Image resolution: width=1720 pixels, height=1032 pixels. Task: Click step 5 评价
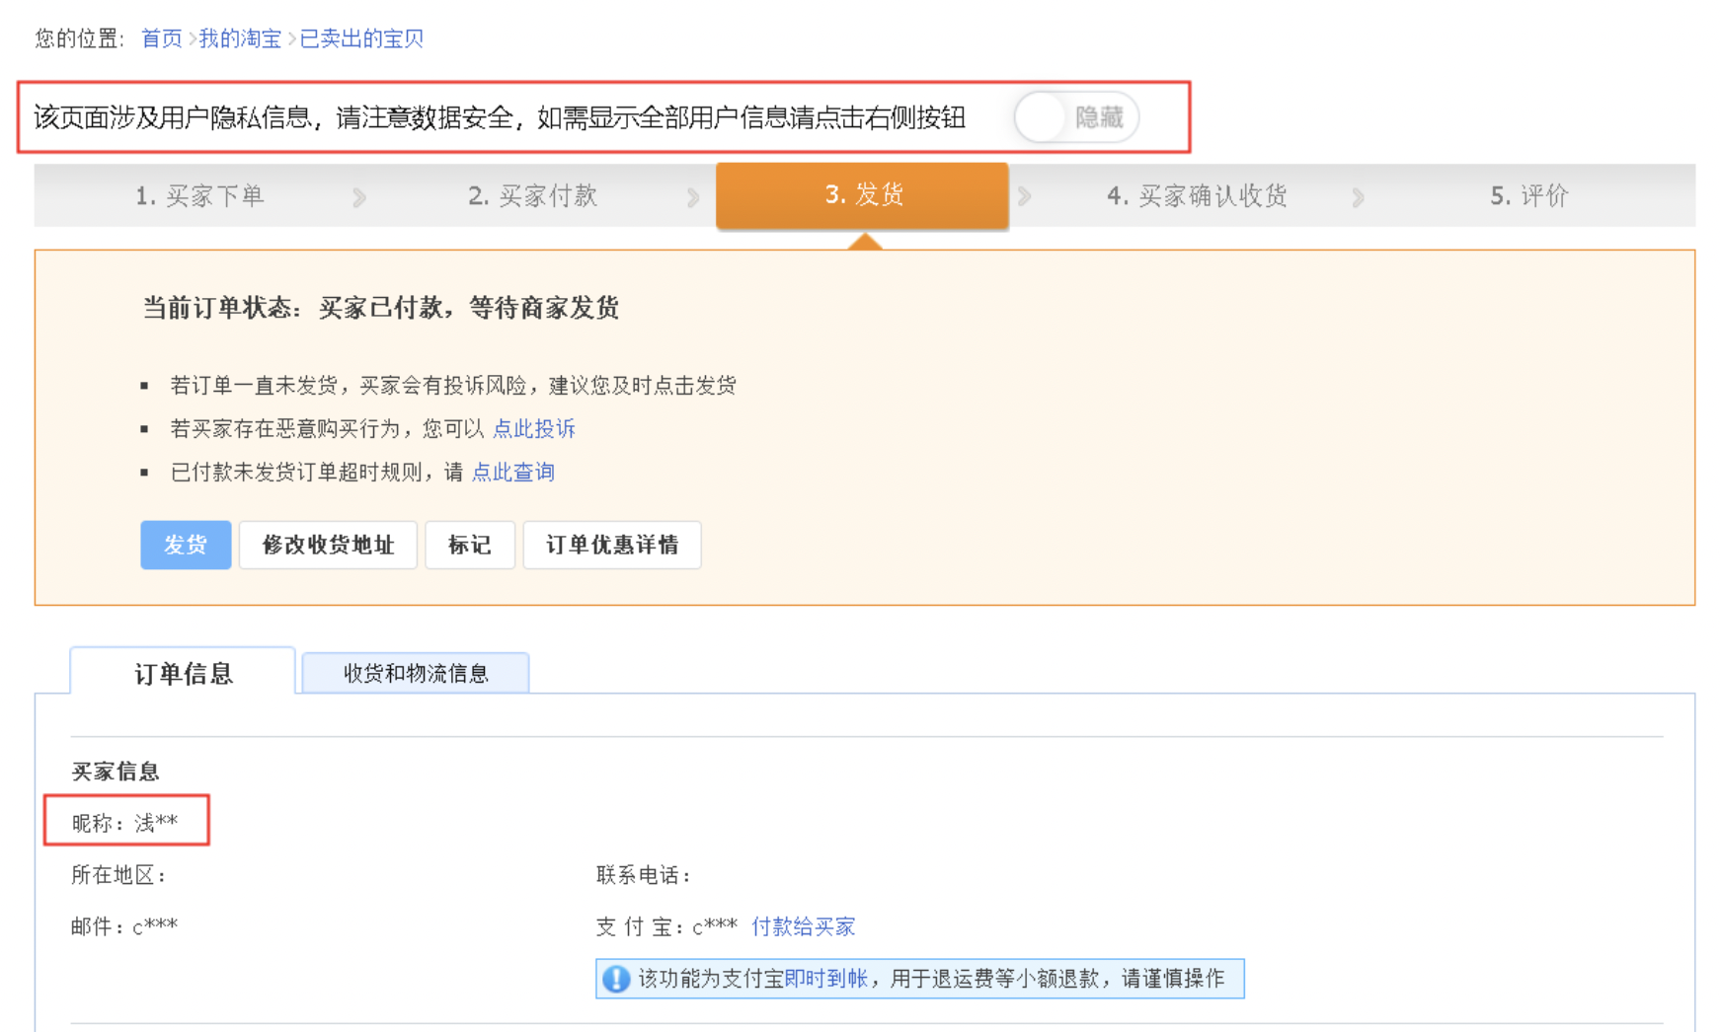(1528, 195)
